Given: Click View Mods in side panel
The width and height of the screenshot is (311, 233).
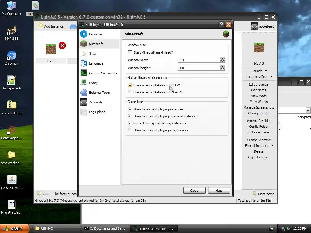Looking at the screenshot, I should 259,96.
